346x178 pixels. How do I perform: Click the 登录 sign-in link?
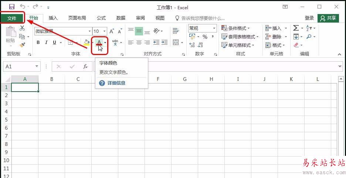click(x=309, y=18)
